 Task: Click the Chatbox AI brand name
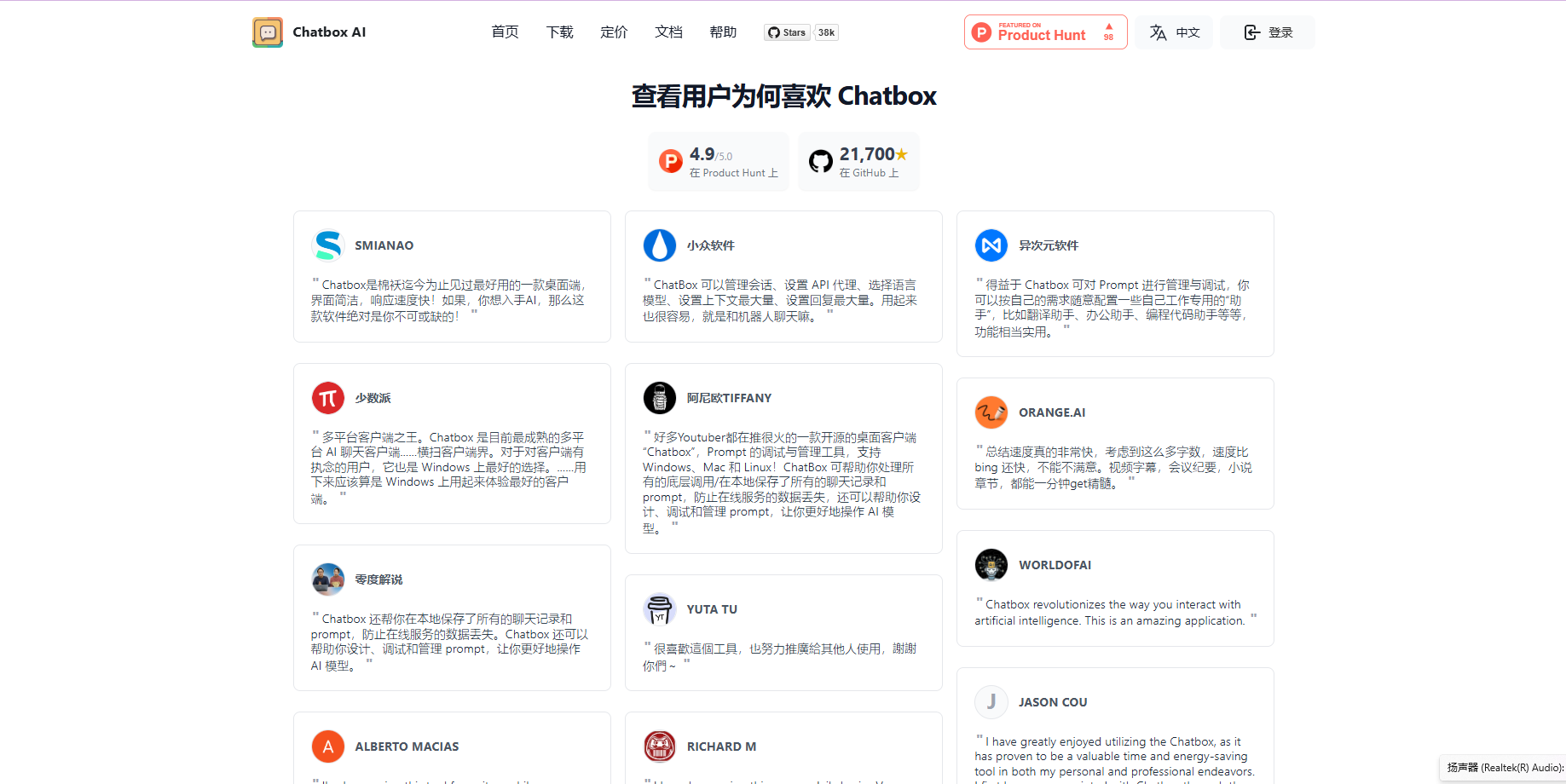click(x=329, y=32)
